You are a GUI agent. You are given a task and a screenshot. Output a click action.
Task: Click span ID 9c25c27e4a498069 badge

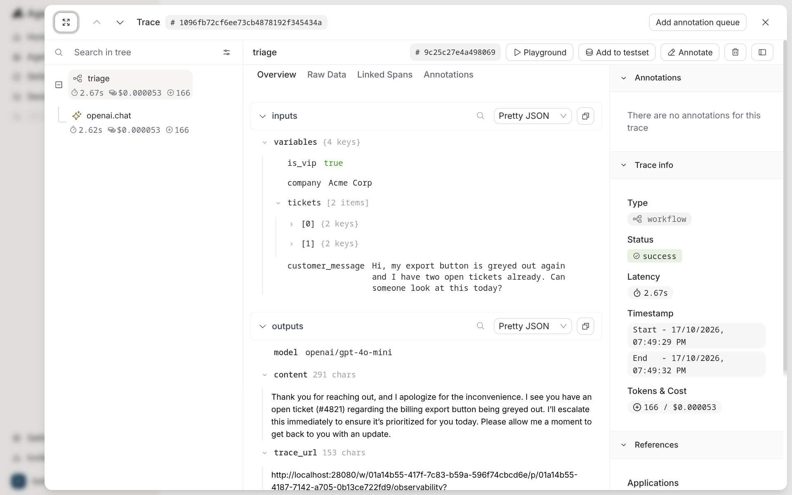coord(455,52)
